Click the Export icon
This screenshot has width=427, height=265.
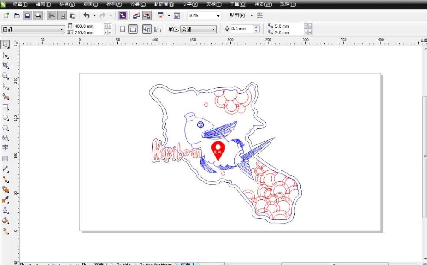coord(147,15)
